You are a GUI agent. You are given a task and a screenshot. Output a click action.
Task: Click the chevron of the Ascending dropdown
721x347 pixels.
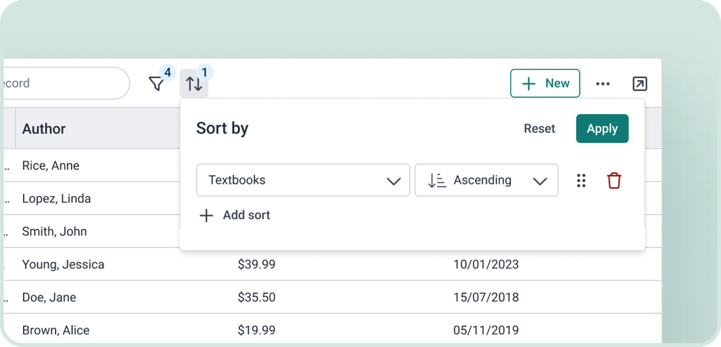pyautogui.click(x=540, y=181)
